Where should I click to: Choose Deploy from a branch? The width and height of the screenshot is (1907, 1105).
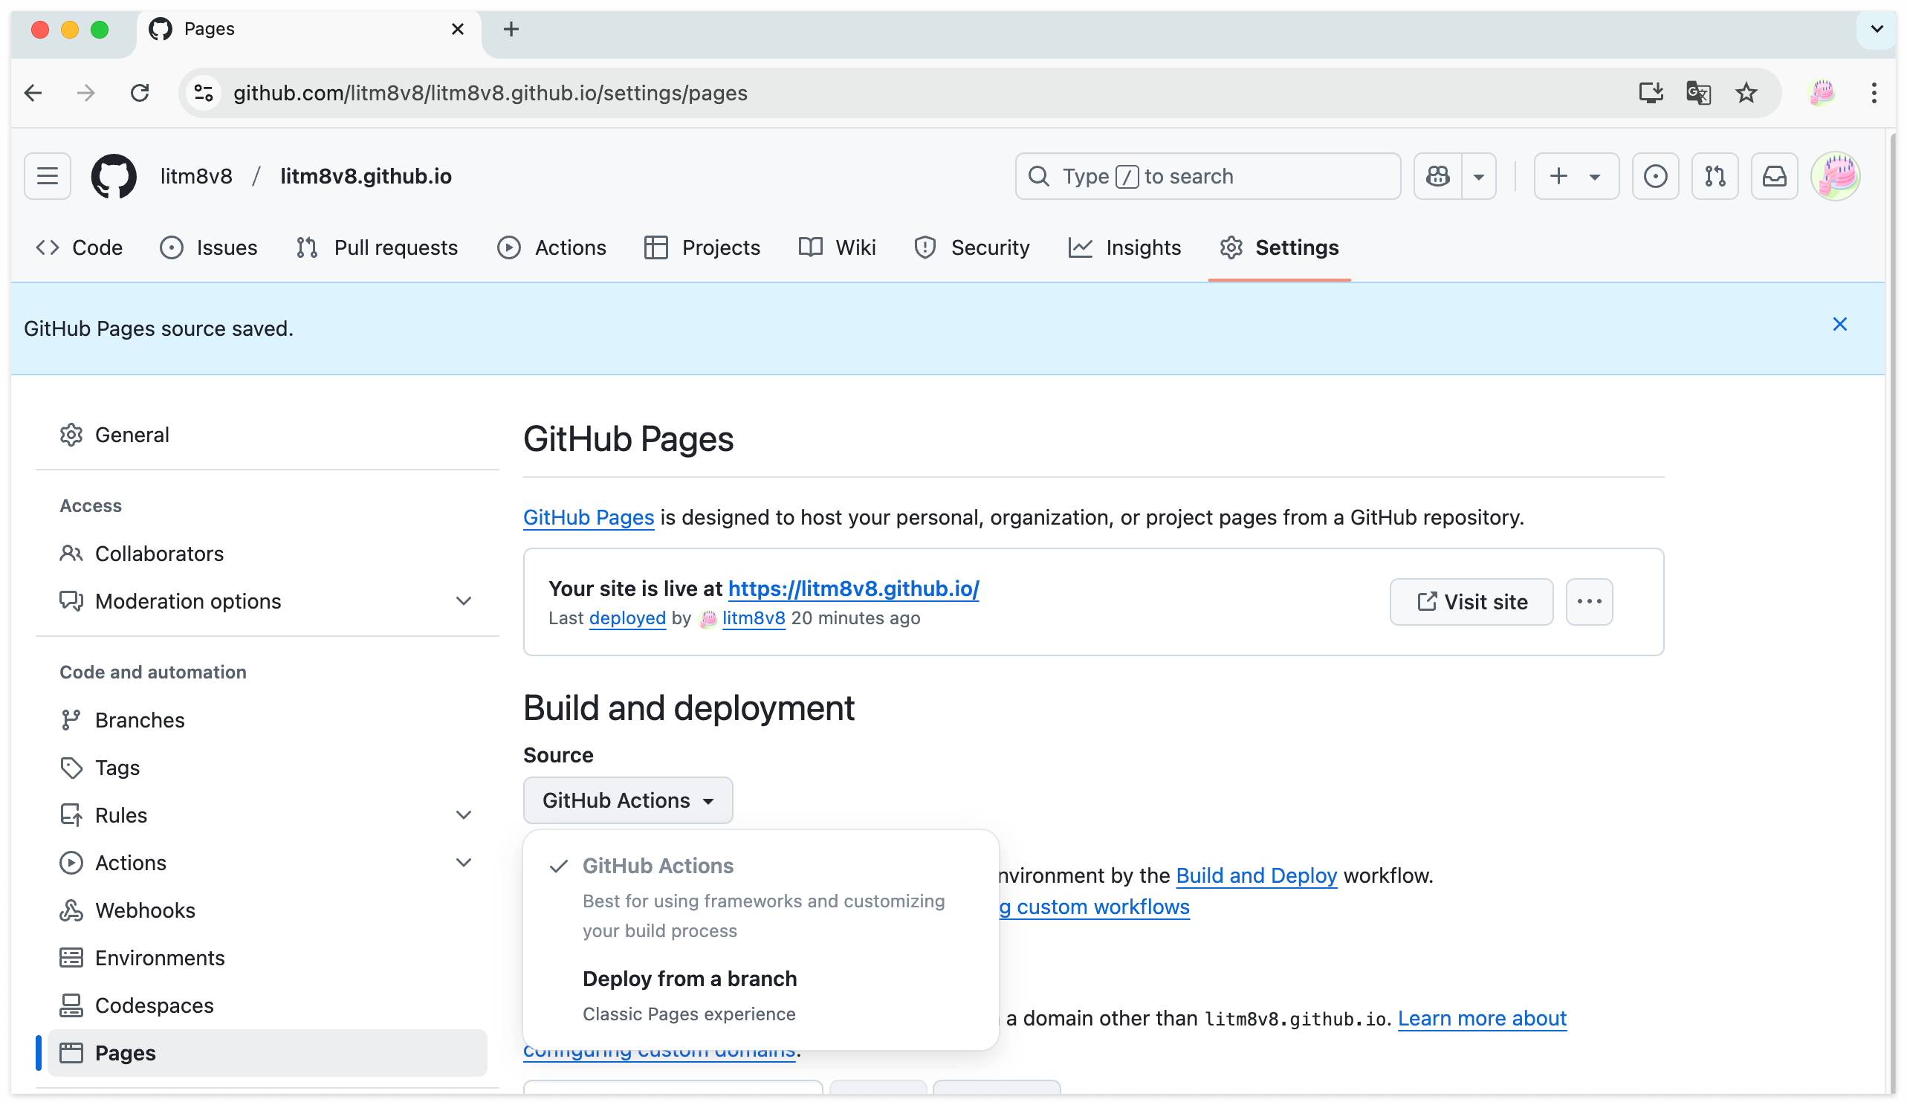pos(761,996)
